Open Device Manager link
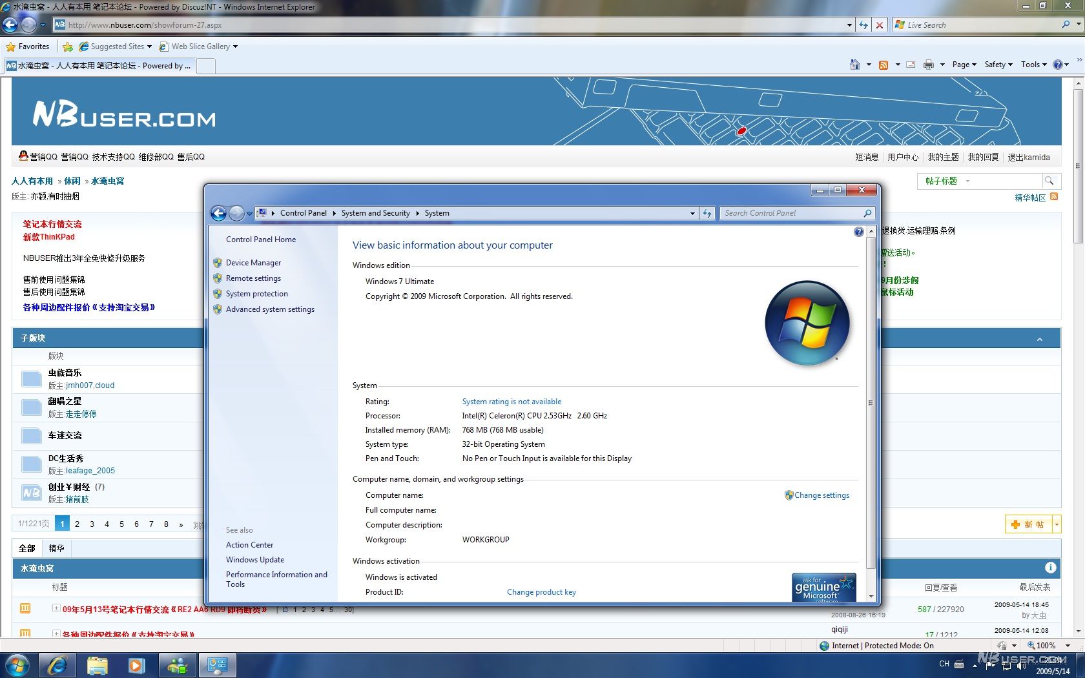Viewport: 1085px width, 678px height. point(253,263)
